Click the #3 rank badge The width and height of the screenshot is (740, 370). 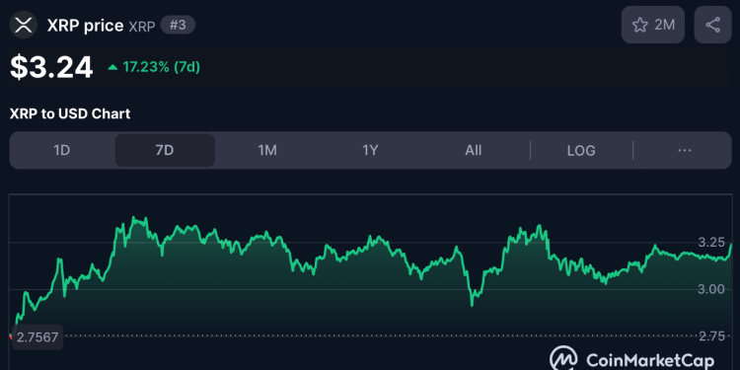pos(178,25)
